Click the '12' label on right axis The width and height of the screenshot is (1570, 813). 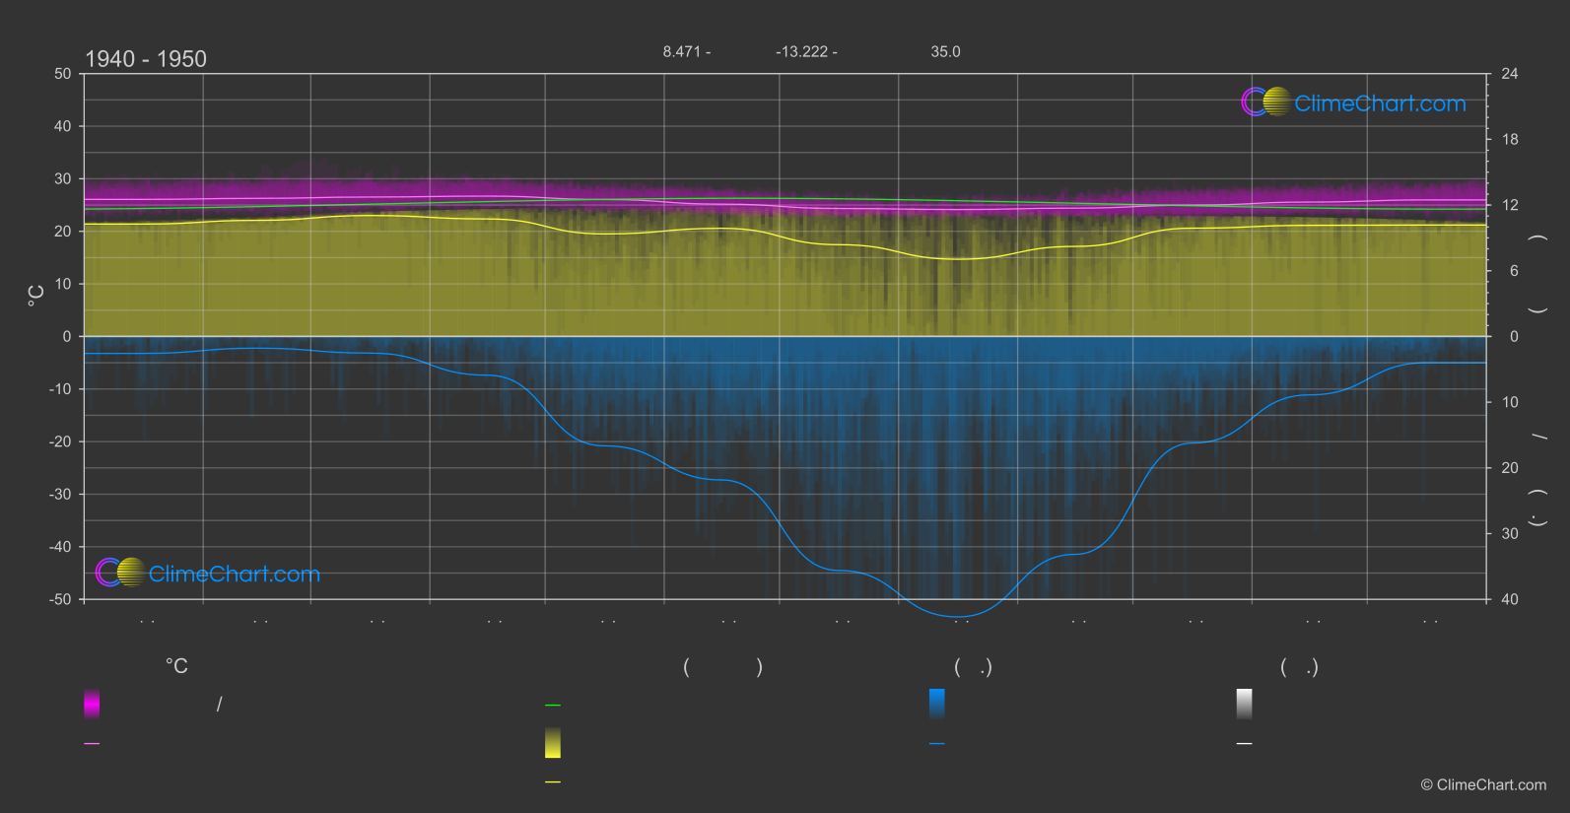pos(1510,205)
